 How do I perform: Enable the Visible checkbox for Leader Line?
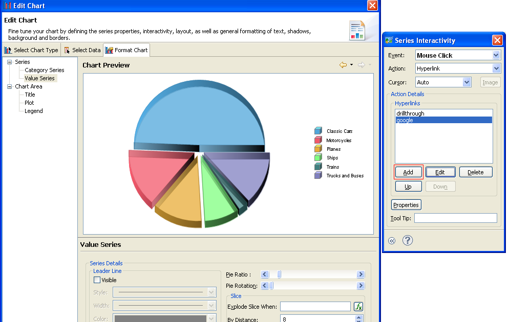[97, 280]
